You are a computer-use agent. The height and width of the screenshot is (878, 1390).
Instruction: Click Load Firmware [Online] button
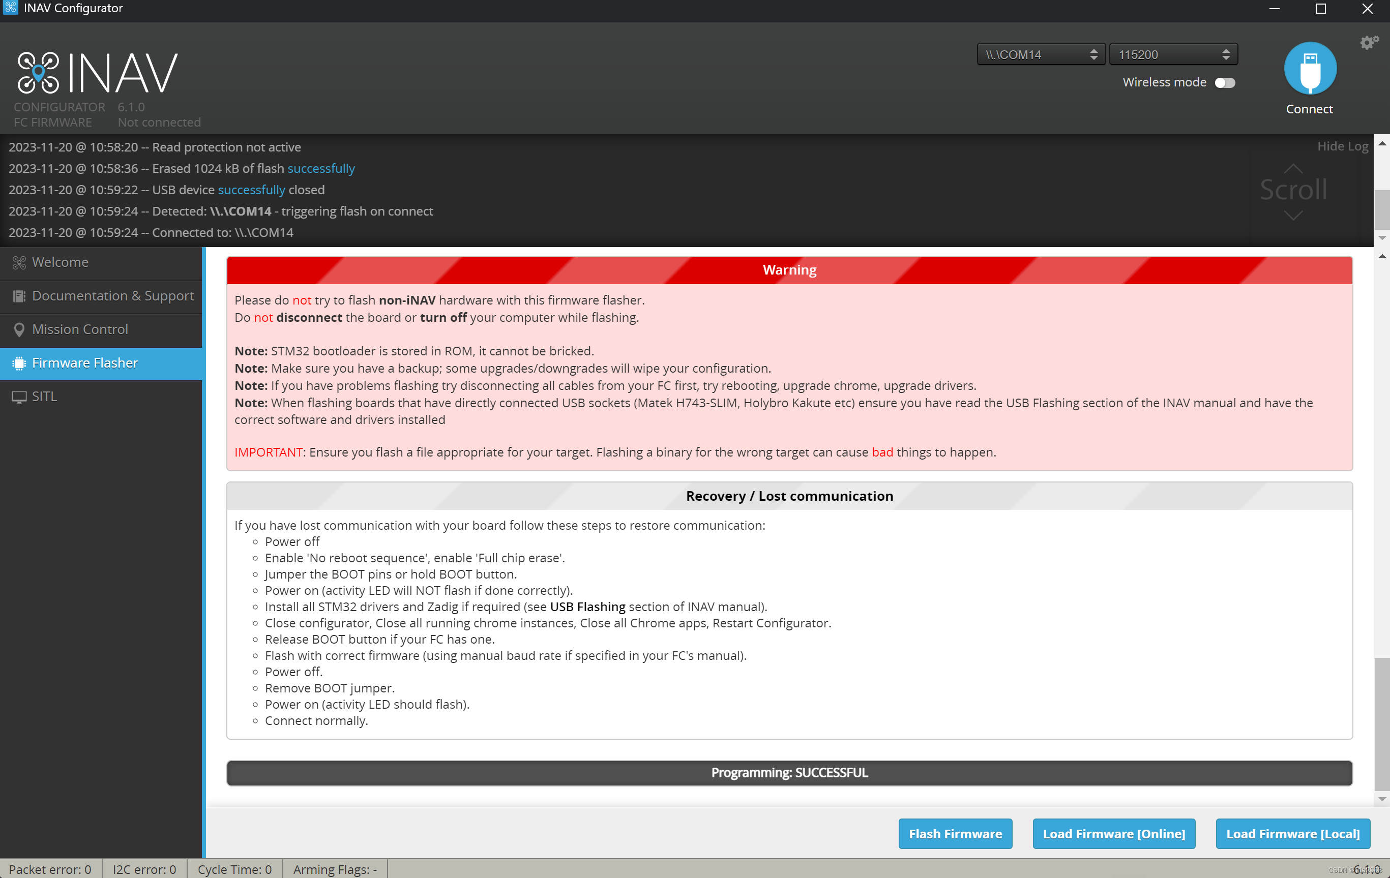pyautogui.click(x=1113, y=834)
